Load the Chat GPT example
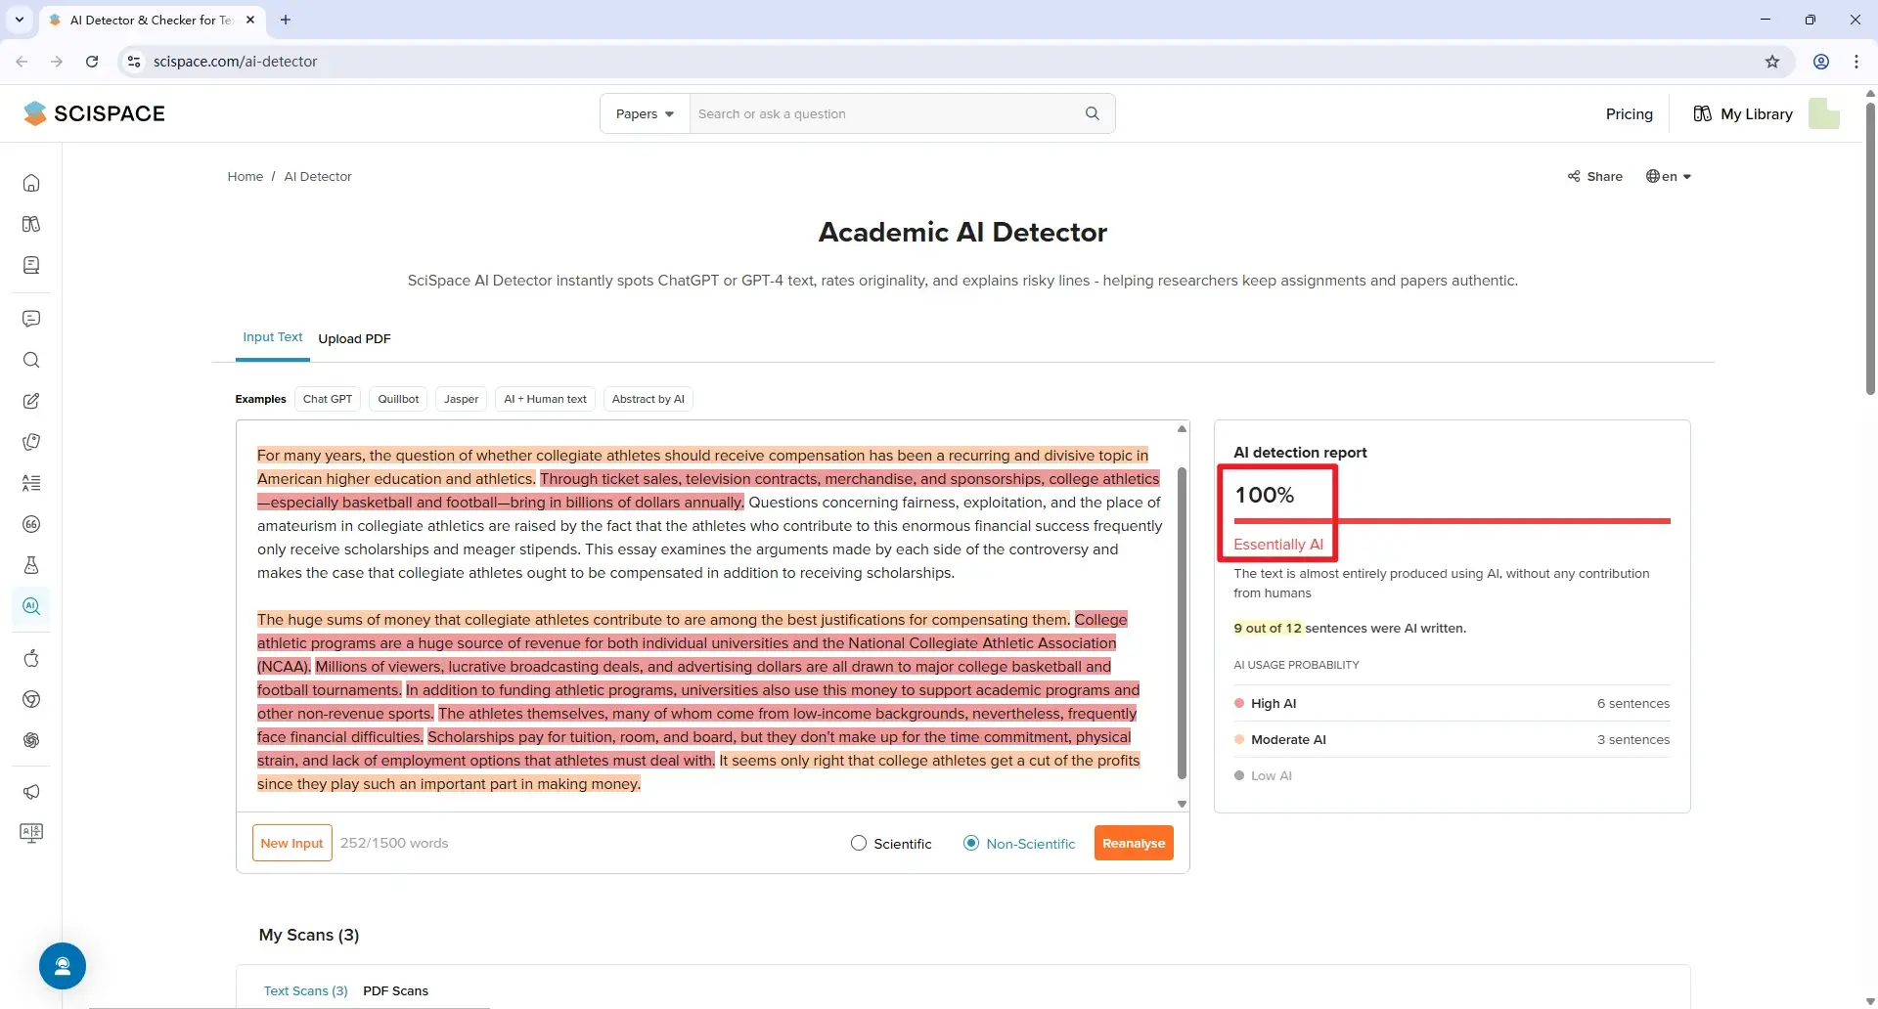Image resolution: width=1878 pixels, height=1009 pixels. point(328,399)
